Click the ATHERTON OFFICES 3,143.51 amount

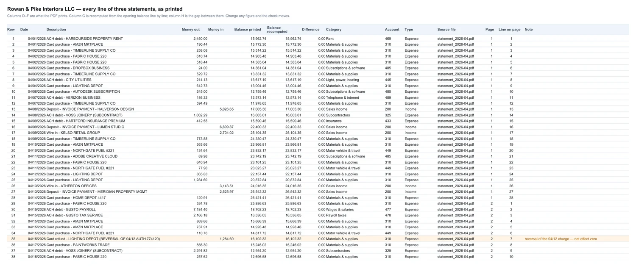coord(226,186)
